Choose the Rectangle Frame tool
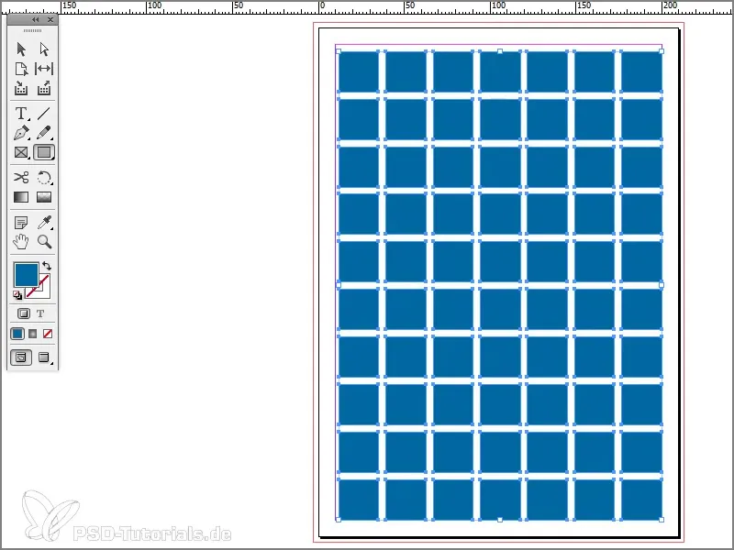The width and height of the screenshot is (734, 550). point(20,151)
